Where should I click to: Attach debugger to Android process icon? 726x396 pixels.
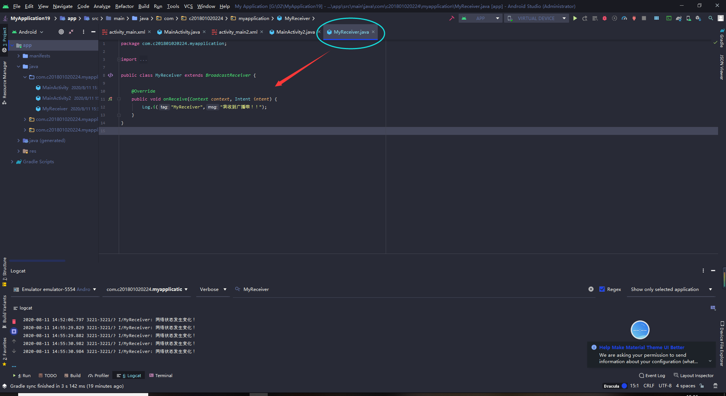634,18
